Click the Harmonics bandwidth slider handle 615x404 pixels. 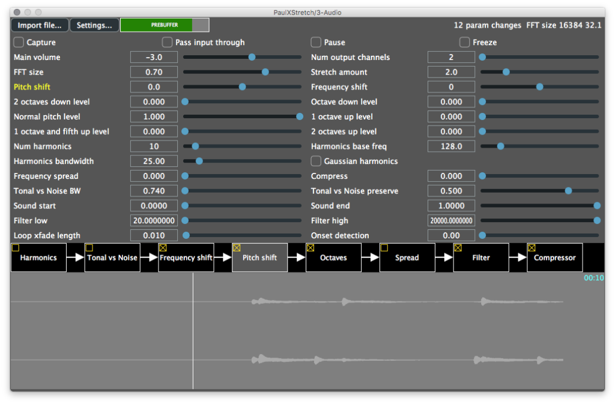click(199, 161)
